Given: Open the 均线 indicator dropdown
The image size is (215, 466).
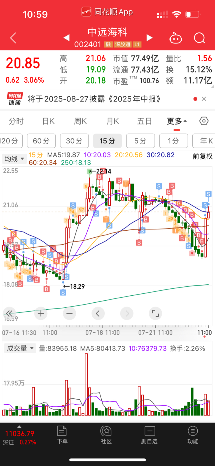Looking at the screenshot, I should pos(14,159).
